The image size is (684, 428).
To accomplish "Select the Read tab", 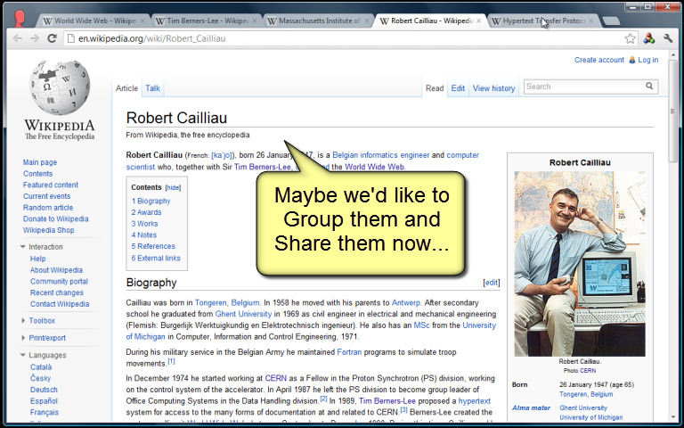I will [x=435, y=88].
